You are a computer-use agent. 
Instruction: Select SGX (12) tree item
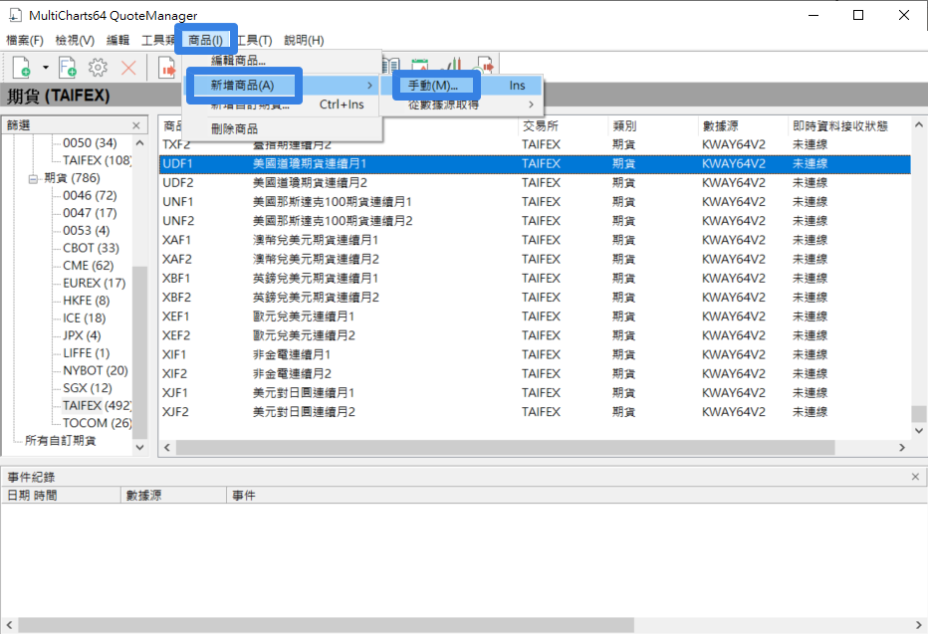tap(88, 388)
